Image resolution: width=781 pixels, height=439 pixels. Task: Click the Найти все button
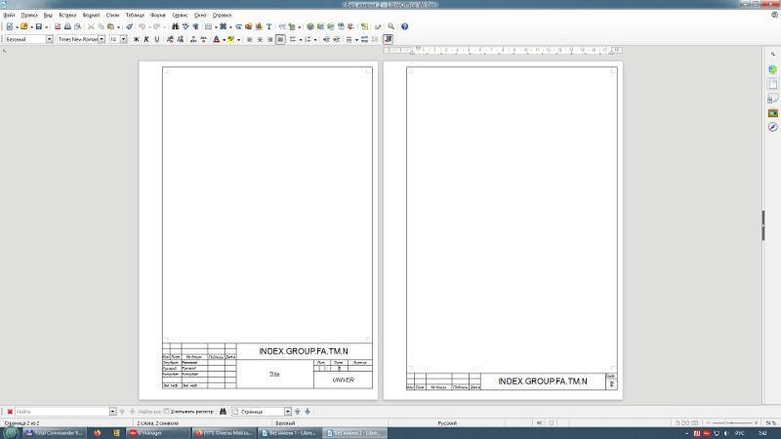pos(149,412)
